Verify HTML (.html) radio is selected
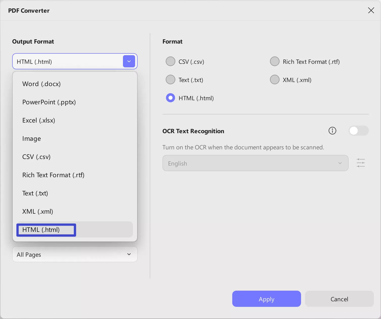Screen dimensions: 381x319 [x=170, y=98]
